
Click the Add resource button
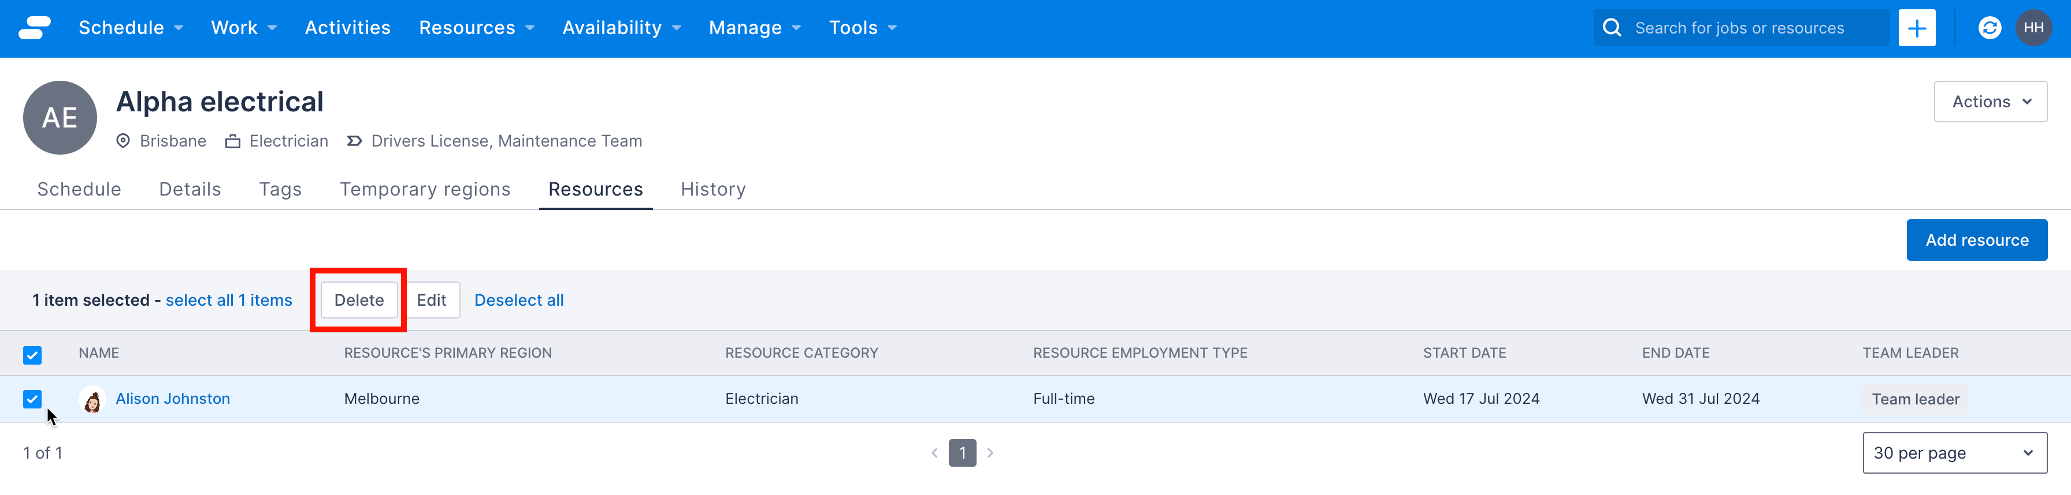pyautogui.click(x=1976, y=240)
